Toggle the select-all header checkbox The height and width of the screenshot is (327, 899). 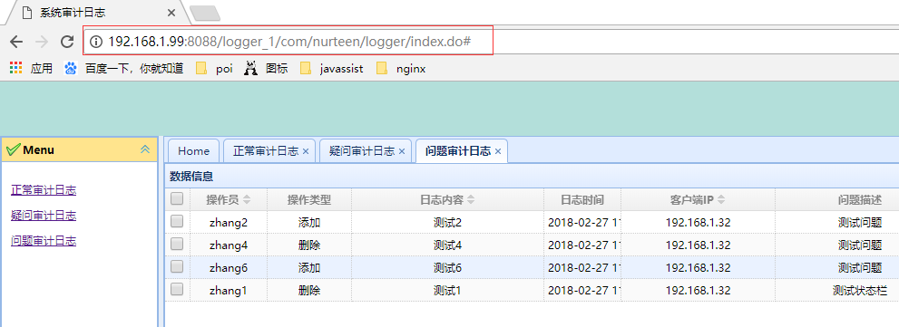coord(177,198)
